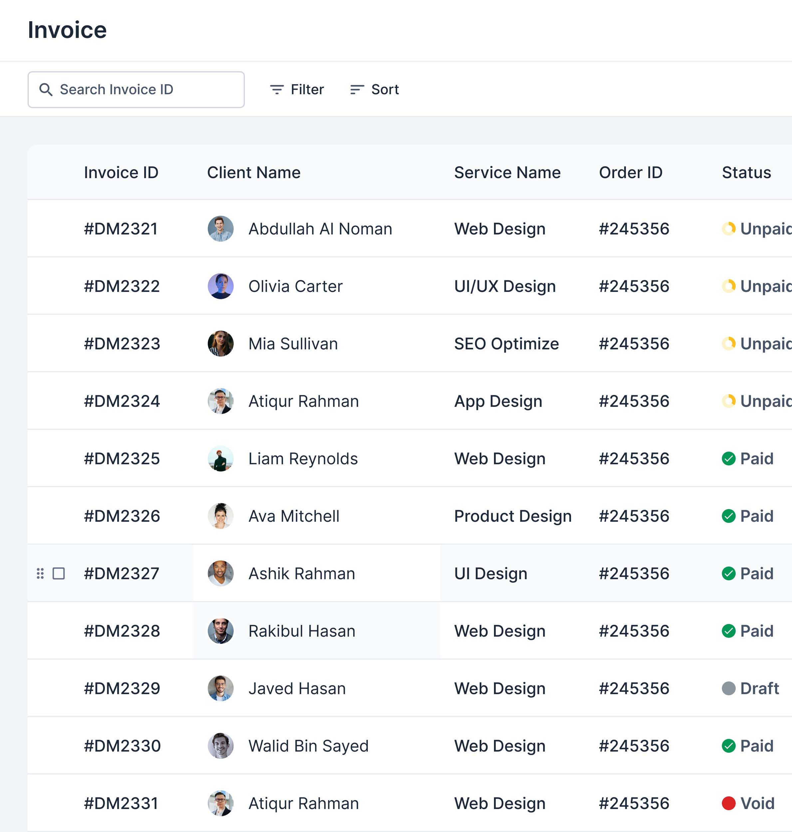The height and width of the screenshot is (832, 792).
Task: Open the Sort options
Action: 375,90
